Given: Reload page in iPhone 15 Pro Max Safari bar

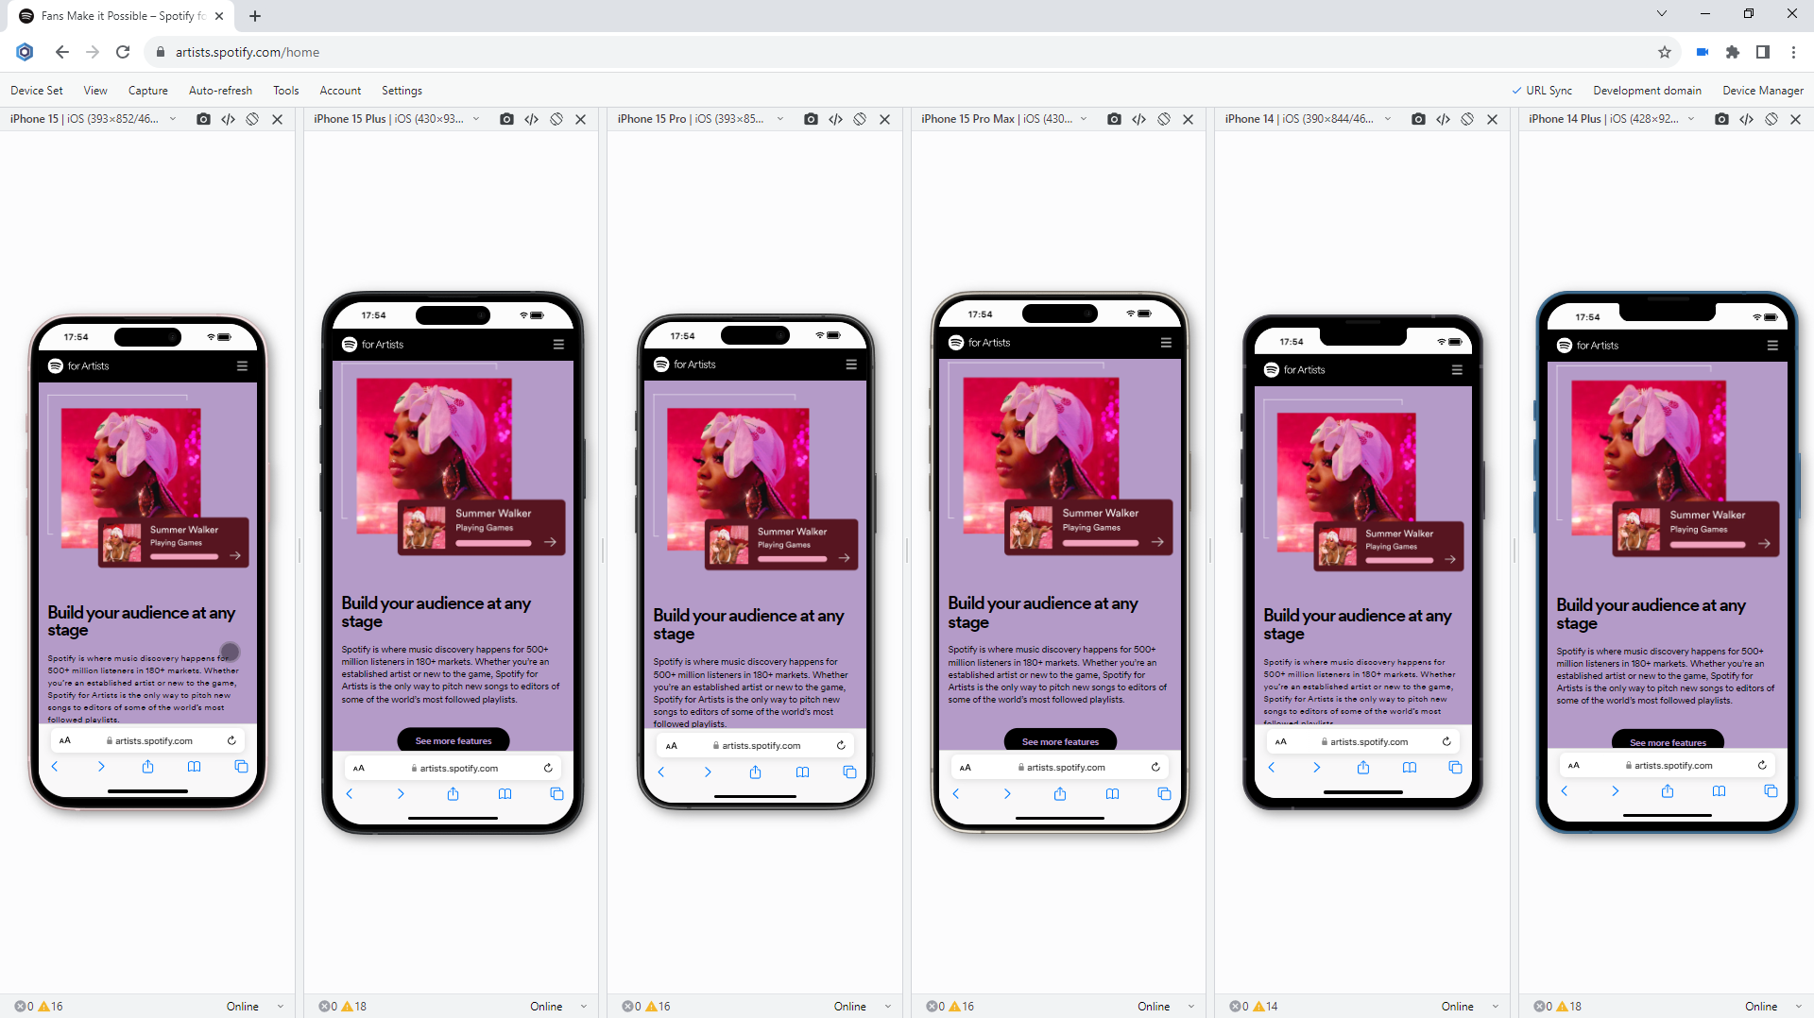Looking at the screenshot, I should [1155, 767].
